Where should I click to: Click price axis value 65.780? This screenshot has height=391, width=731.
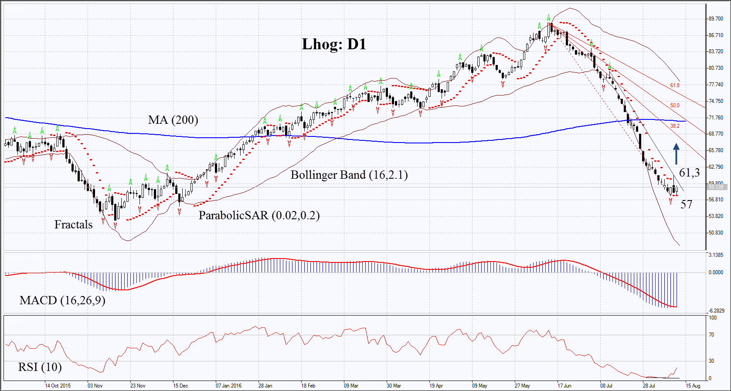pyautogui.click(x=716, y=150)
